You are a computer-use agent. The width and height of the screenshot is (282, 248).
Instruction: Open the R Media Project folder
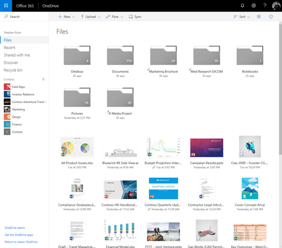[121, 97]
